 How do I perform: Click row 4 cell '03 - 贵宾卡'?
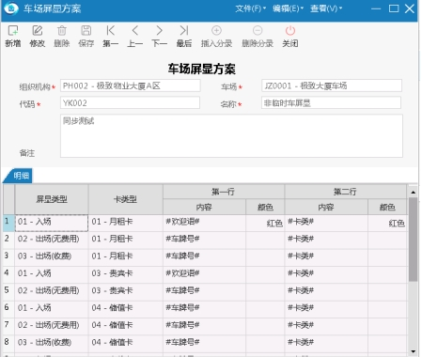click(126, 274)
